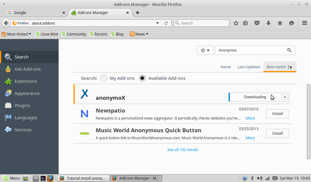Click the add-ons list vertical scrollbar
This screenshot has width=311, height=182.
coord(309,122)
